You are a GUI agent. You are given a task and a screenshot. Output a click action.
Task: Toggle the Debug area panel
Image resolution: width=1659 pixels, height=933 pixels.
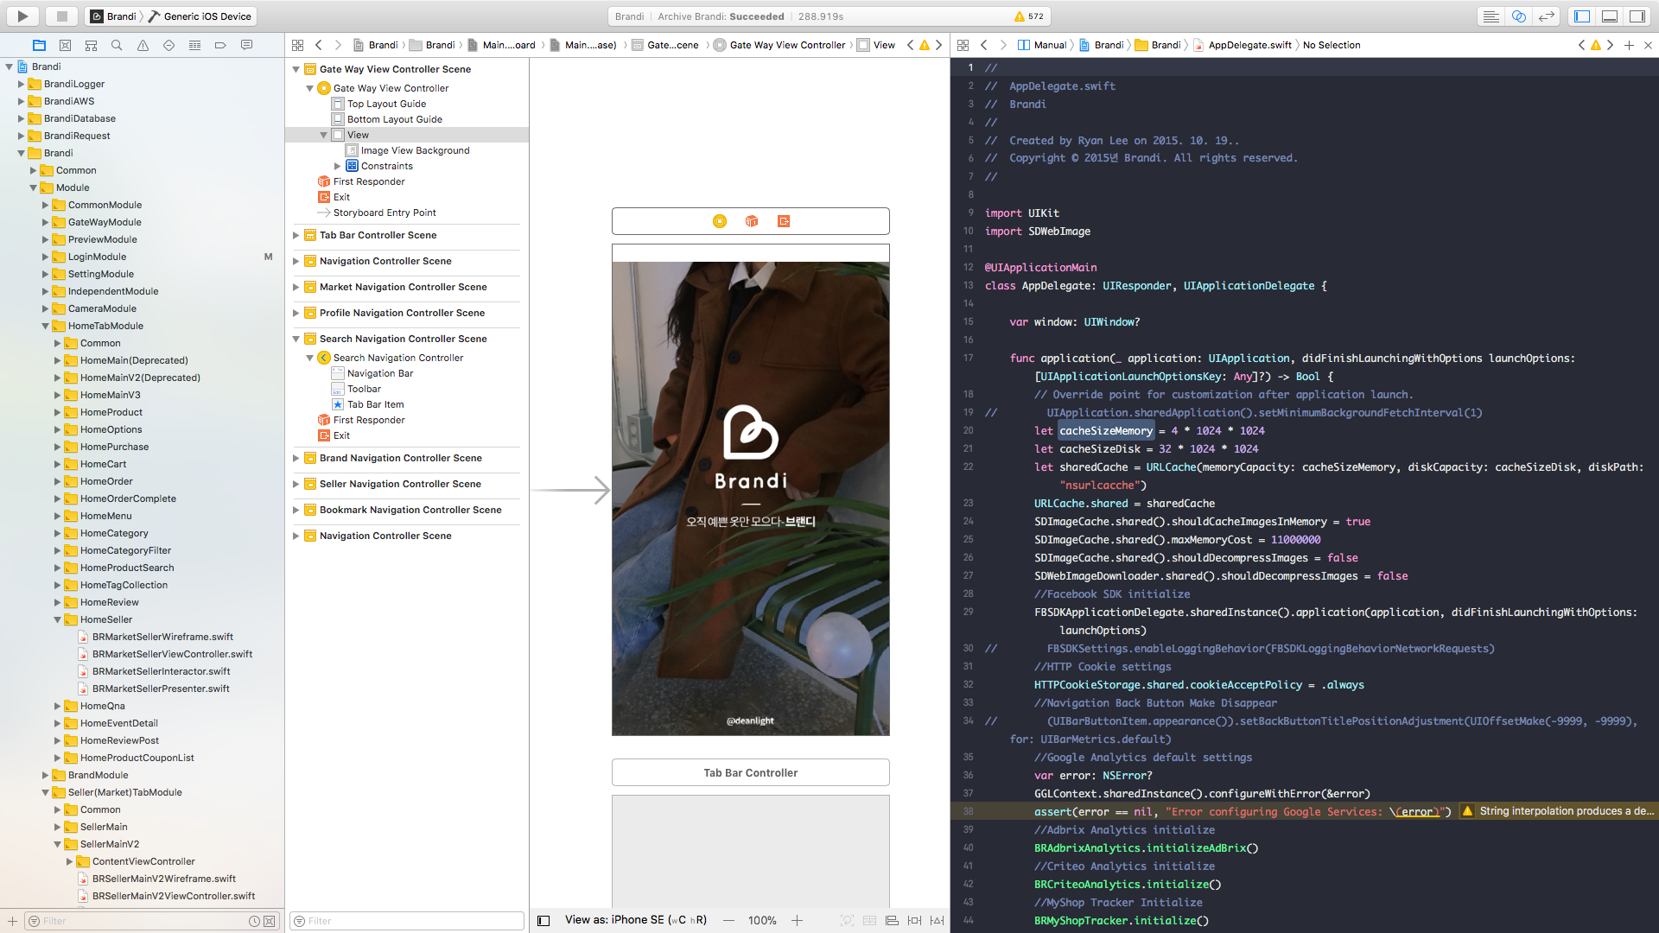tap(1609, 16)
